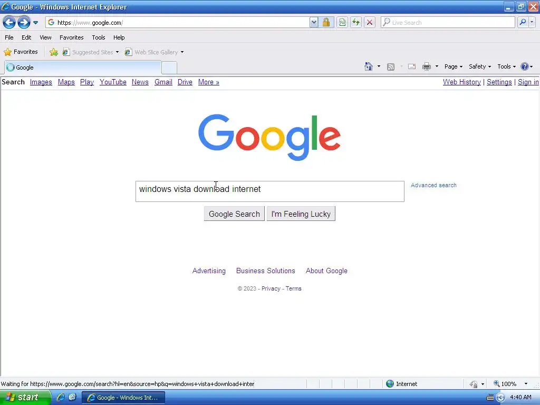Viewport: 540px width, 405px height.
Task: Open the Business Solutions link
Action: 266,271
